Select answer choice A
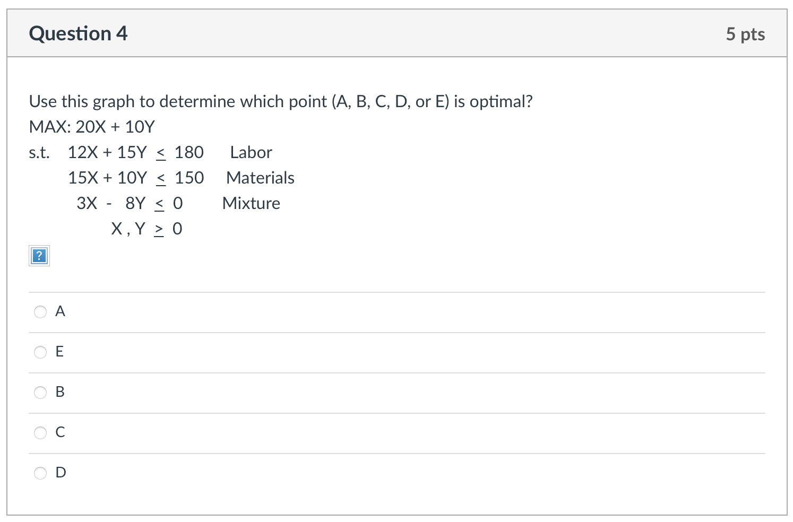This screenshot has height=522, width=793. click(40, 312)
